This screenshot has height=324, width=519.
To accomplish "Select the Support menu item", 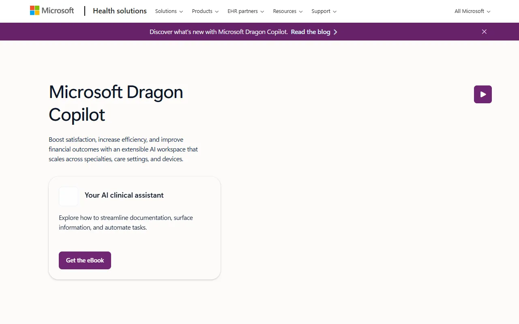I will tap(324, 11).
